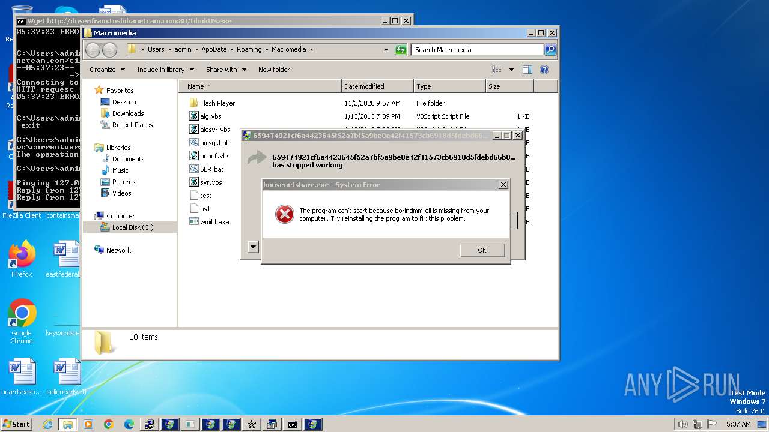Open Internet Explorer from taskbar
The width and height of the screenshot is (769, 432).
tap(47, 424)
